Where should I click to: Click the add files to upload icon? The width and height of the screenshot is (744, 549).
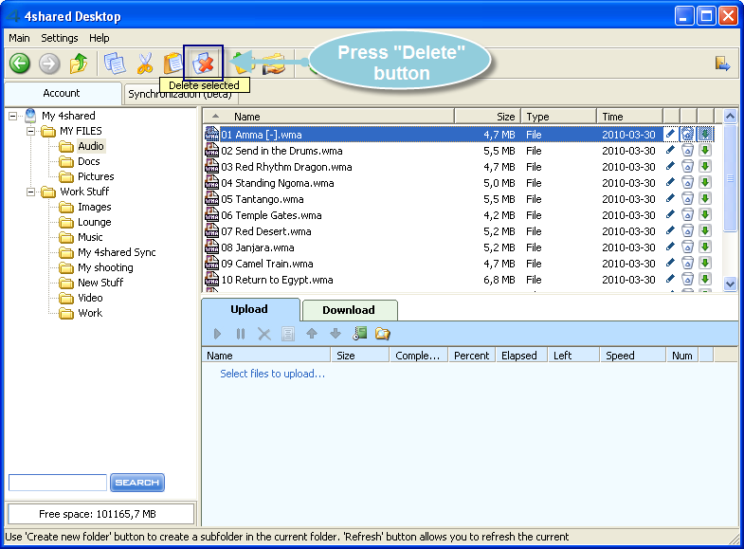tap(359, 334)
